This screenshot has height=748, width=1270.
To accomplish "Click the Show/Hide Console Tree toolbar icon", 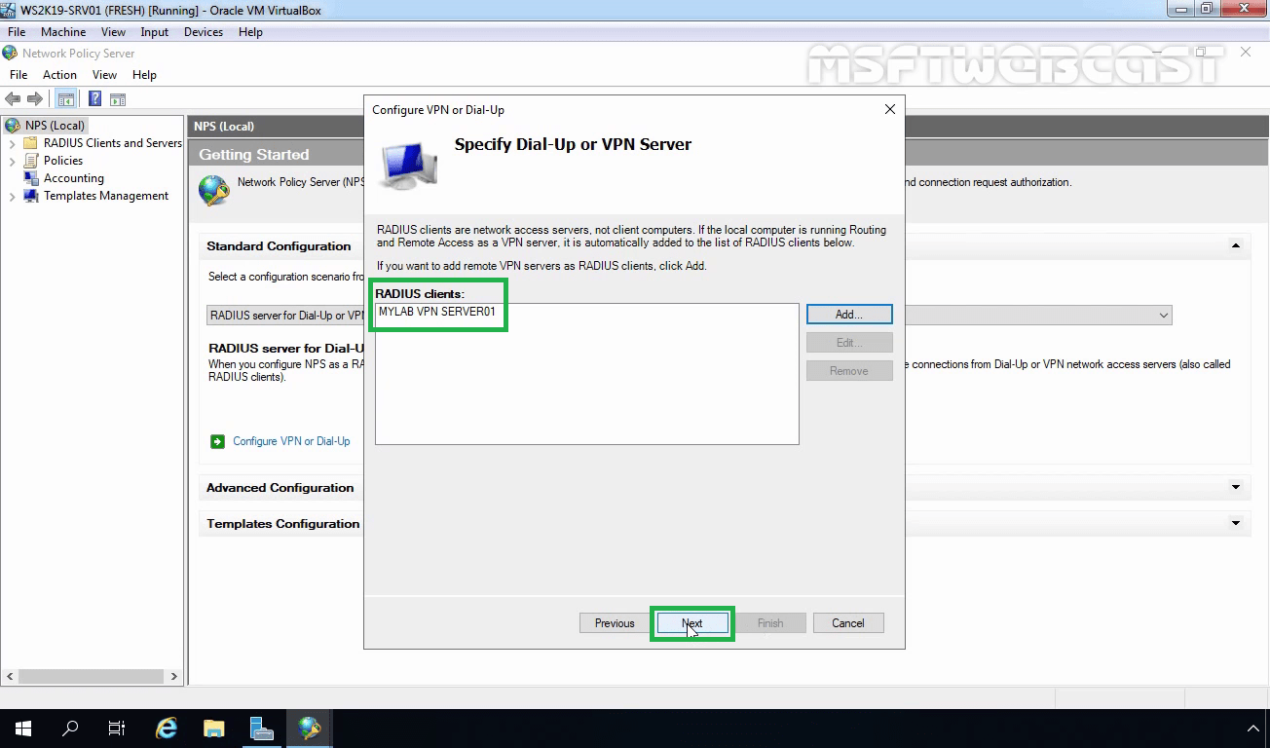I will click(65, 97).
